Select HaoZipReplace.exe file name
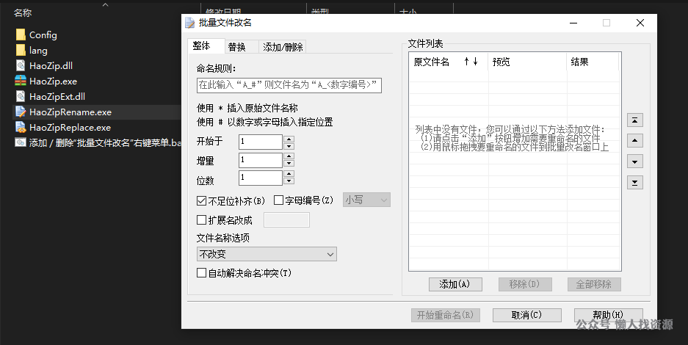 click(x=70, y=127)
